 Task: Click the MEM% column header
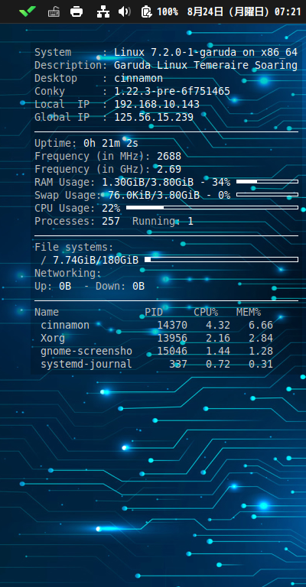pos(249,312)
